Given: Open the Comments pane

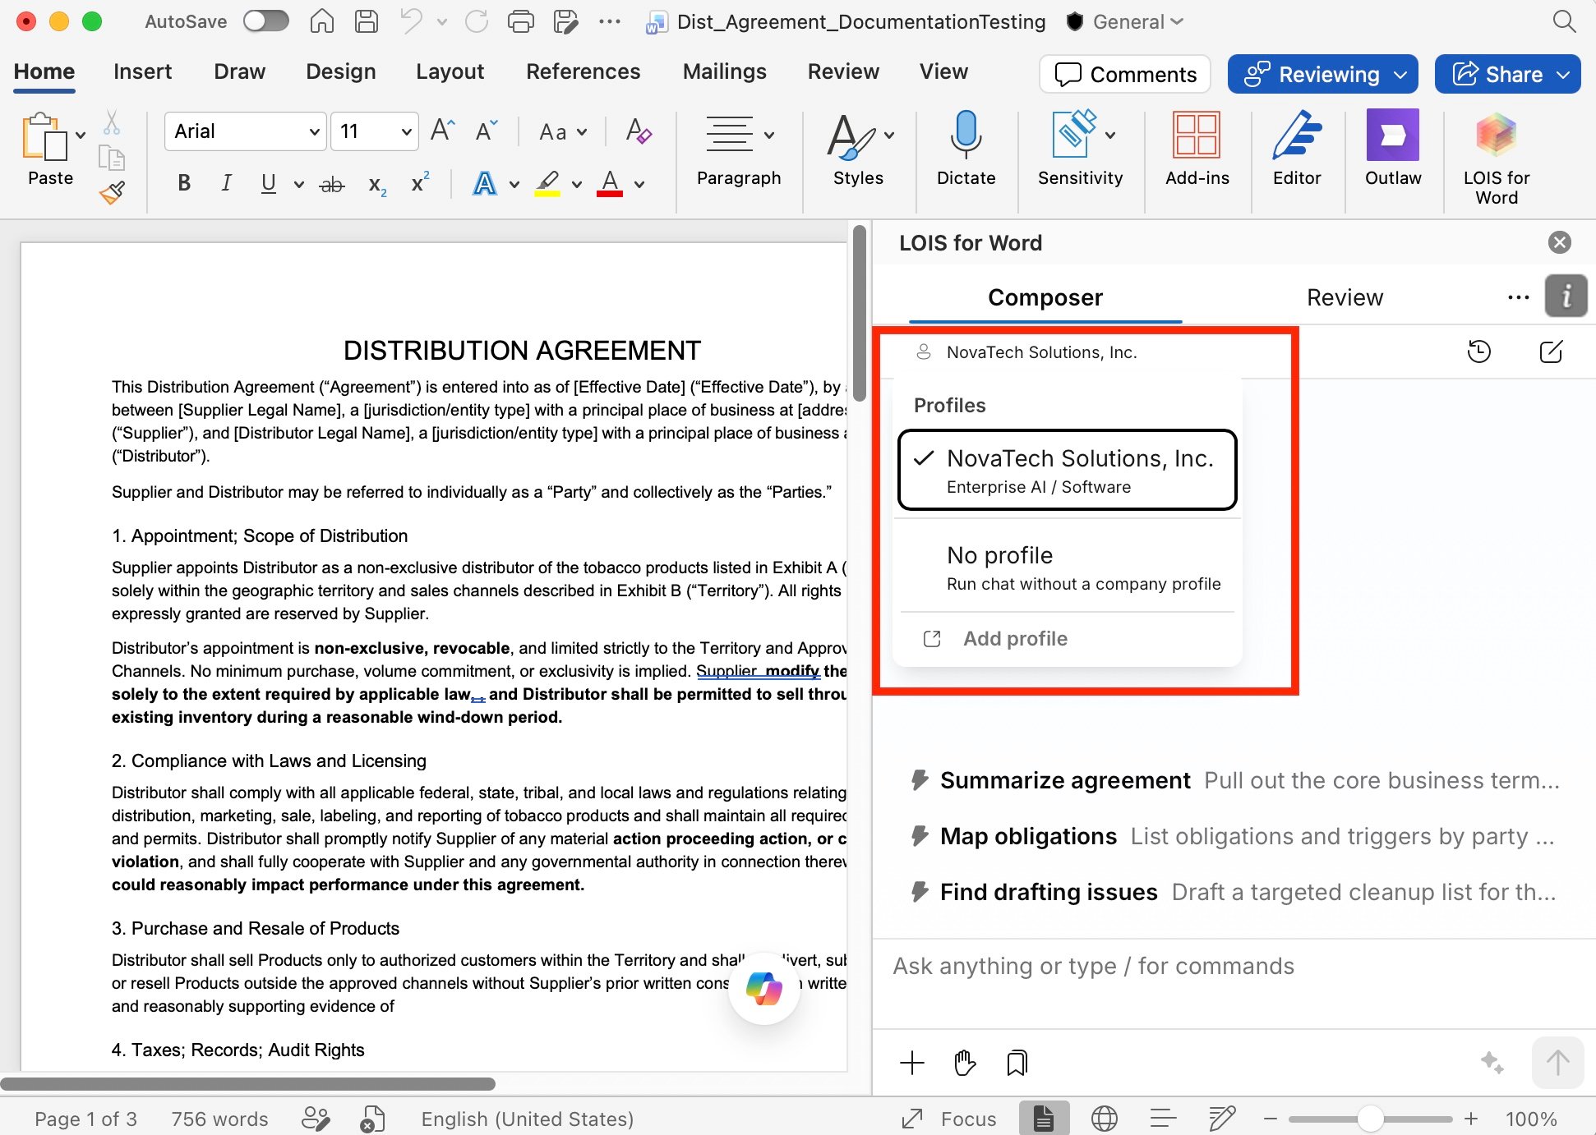Looking at the screenshot, I should click(1125, 74).
